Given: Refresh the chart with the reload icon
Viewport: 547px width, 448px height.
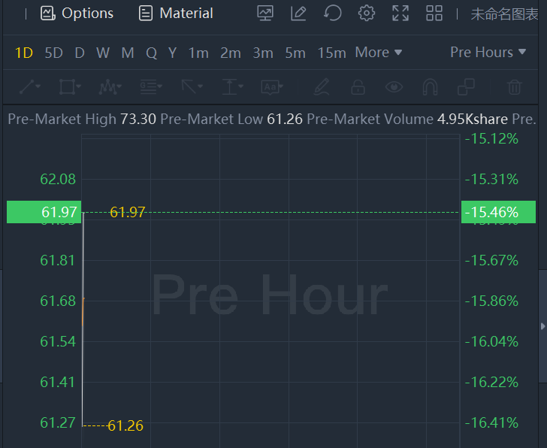Looking at the screenshot, I should pos(332,13).
